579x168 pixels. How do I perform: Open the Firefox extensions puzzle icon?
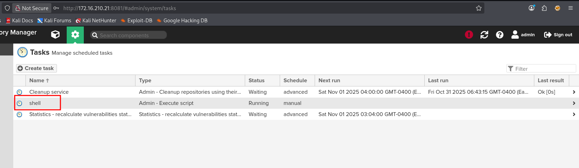pyautogui.click(x=544, y=8)
